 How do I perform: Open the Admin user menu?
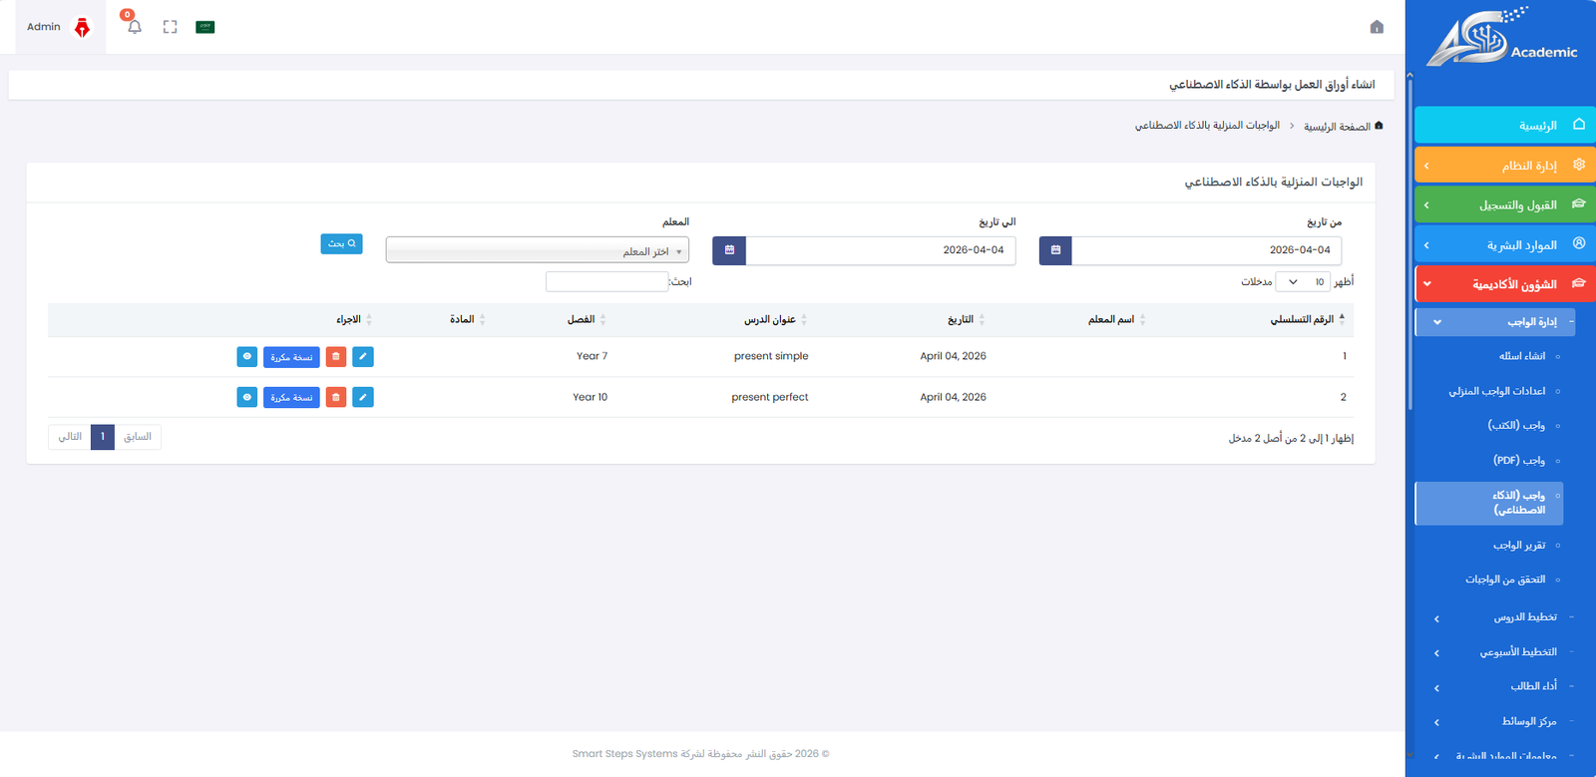click(59, 27)
